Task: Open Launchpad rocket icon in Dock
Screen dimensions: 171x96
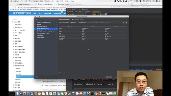Action: click(x=24, y=94)
